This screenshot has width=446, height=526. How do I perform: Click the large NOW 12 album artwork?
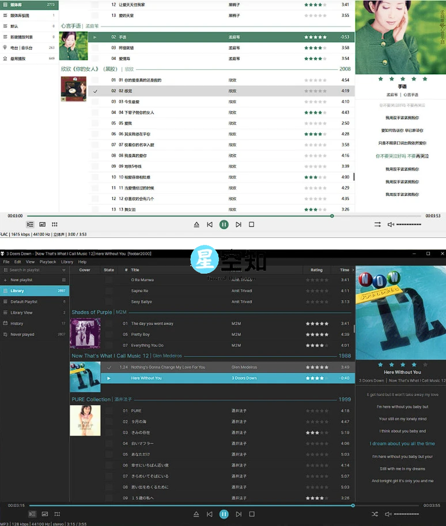coord(400,313)
